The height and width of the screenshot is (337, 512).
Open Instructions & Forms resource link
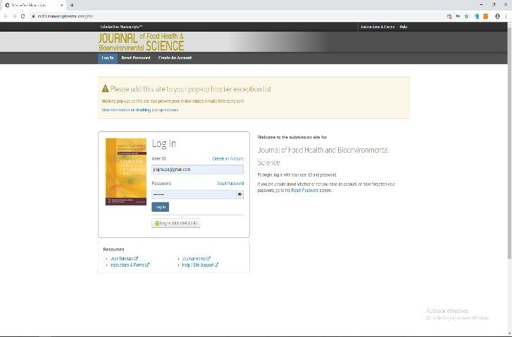(130, 265)
